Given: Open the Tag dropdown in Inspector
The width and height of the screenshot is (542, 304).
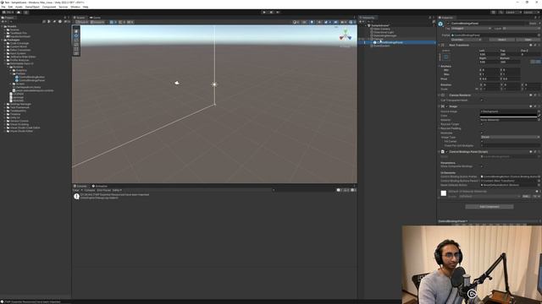Looking at the screenshot, I should [471, 29].
